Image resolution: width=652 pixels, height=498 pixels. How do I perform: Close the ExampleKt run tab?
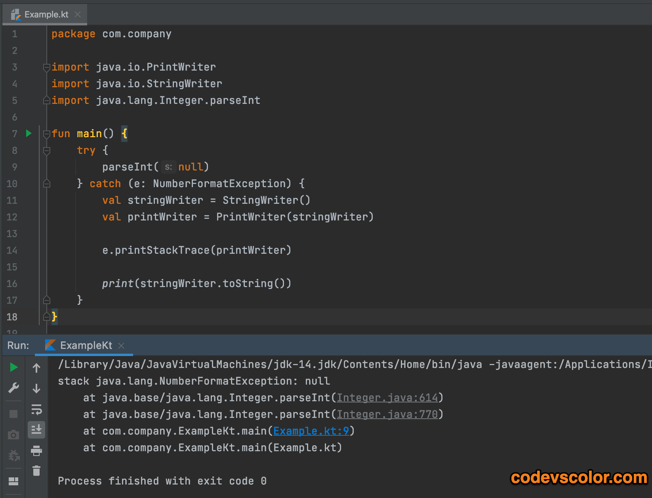click(121, 345)
